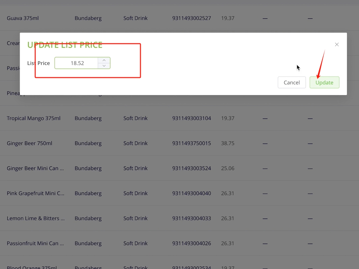Click the 38.75 price for Ginger Beer 750ml
The height and width of the screenshot is (269, 359).
pos(228,143)
